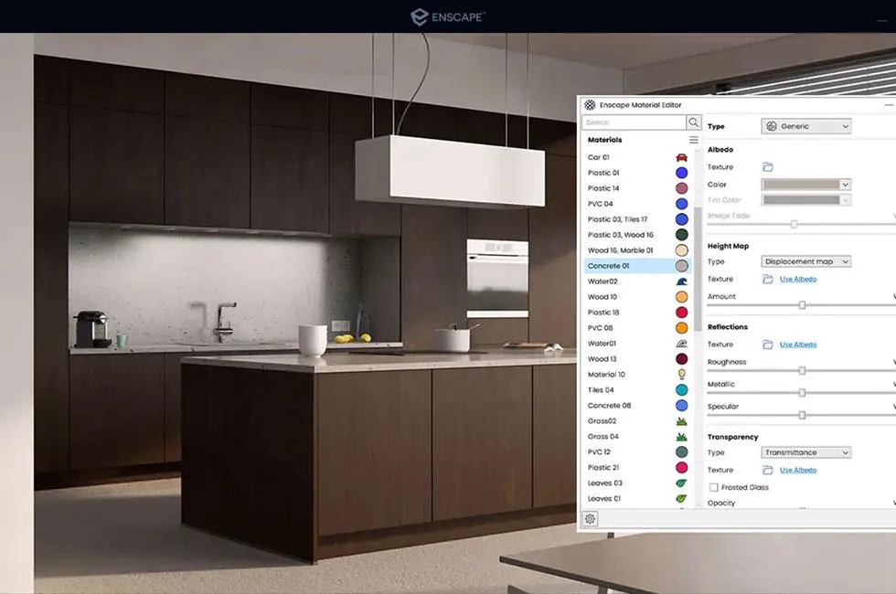Click the search magnifier icon

(x=693, y=122)
